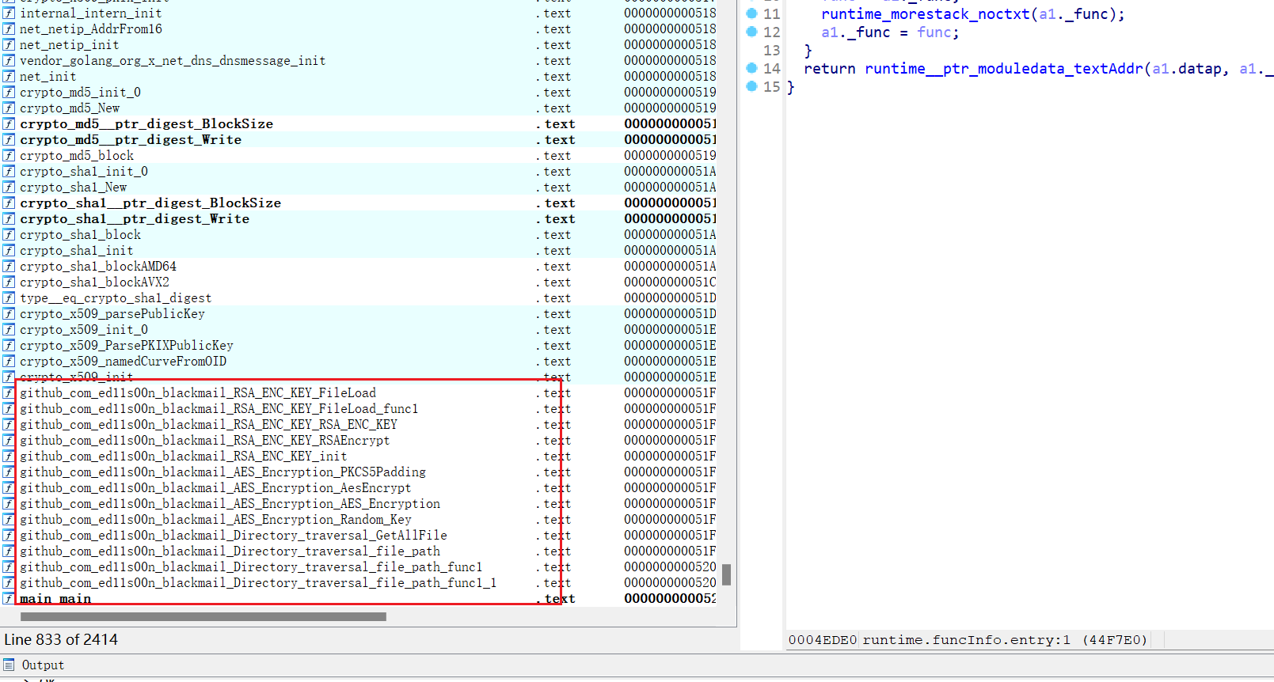The image size is (1274, 682).
Task: Select function blackmail_RSA_ENC_KEY_init
Action: pos(183,457)
